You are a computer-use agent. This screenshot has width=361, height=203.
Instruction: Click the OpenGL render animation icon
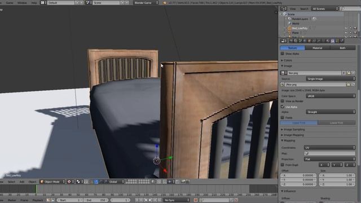click(x=188, y=182)
